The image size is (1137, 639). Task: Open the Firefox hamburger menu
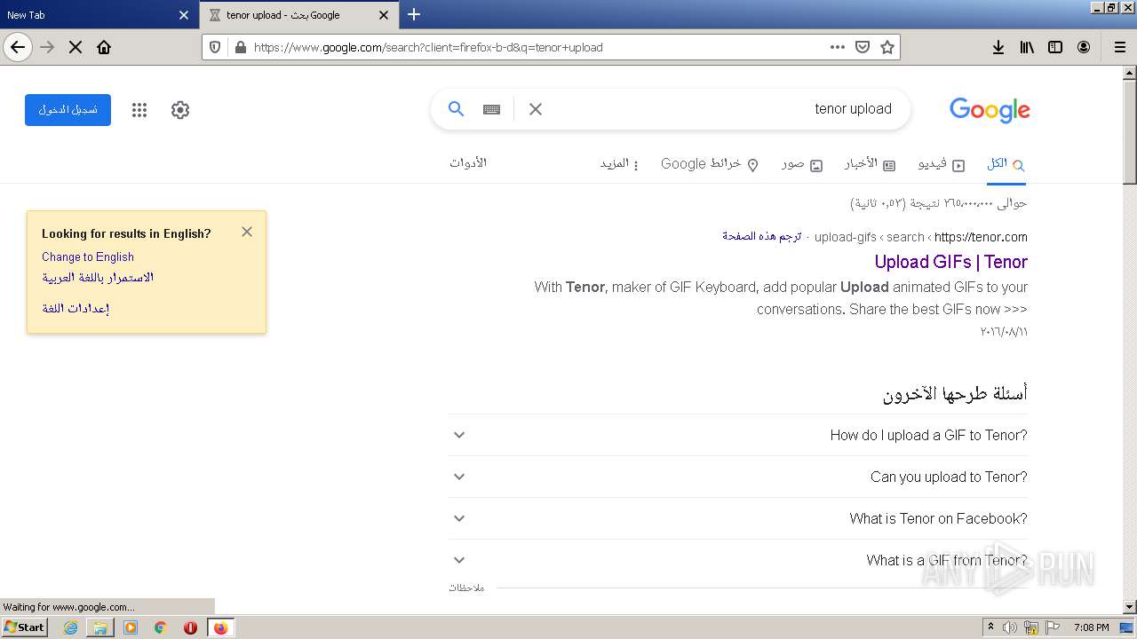(x=1119, y=47)
